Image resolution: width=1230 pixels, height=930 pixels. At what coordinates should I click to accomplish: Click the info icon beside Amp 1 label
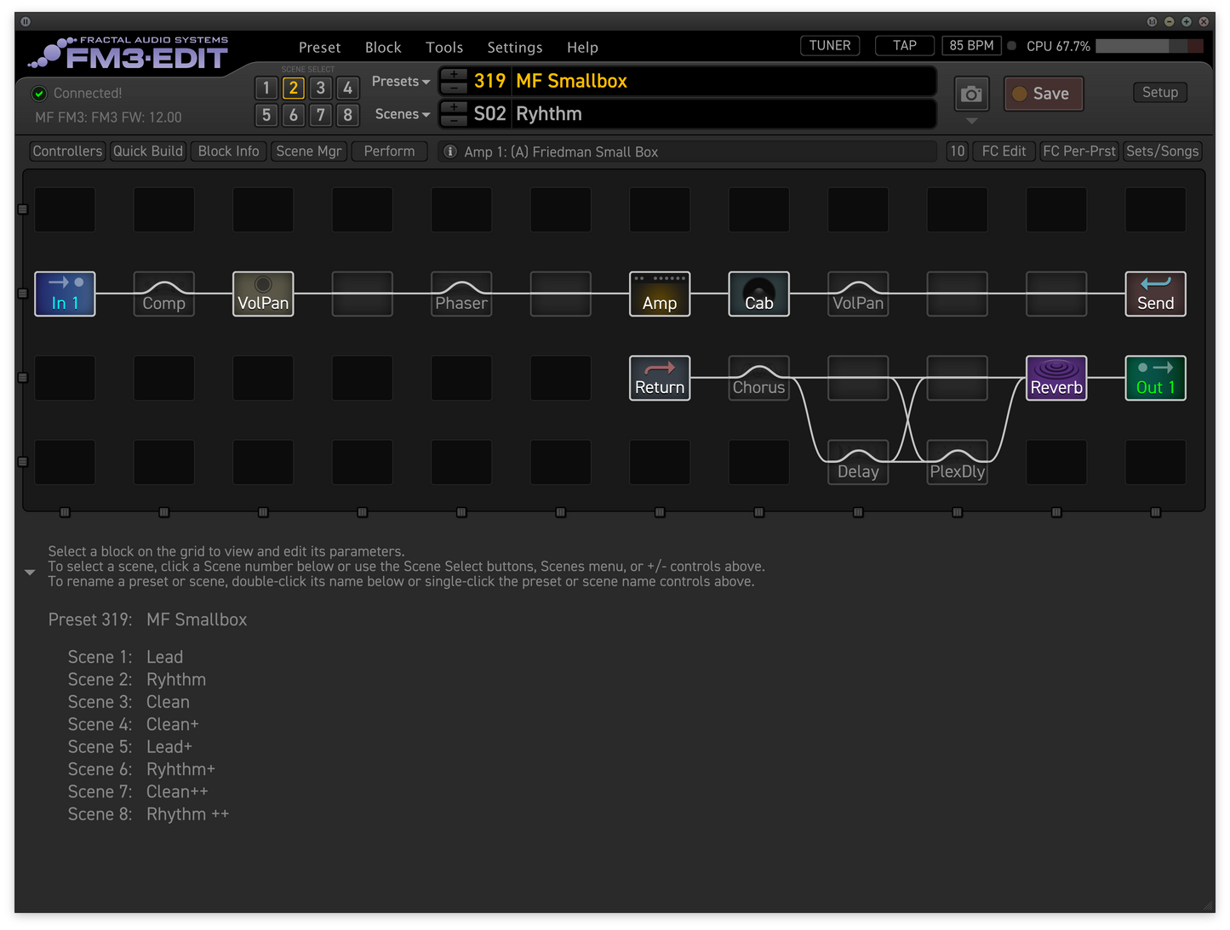[450, 151]
